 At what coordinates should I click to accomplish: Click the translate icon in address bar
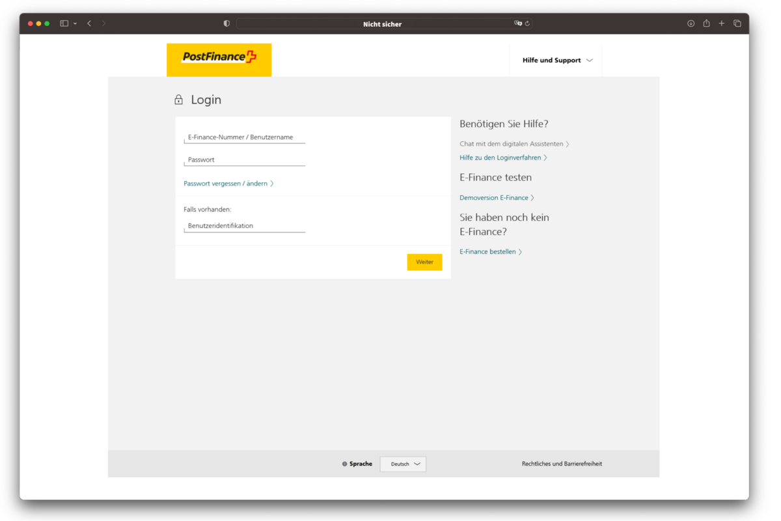(518, 23)
